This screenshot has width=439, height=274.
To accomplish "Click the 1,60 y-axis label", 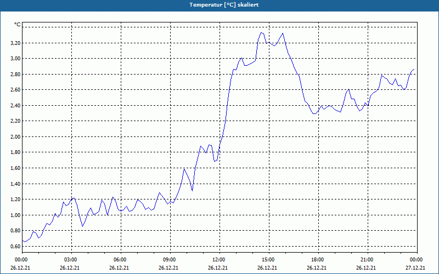I will (16, 168).
